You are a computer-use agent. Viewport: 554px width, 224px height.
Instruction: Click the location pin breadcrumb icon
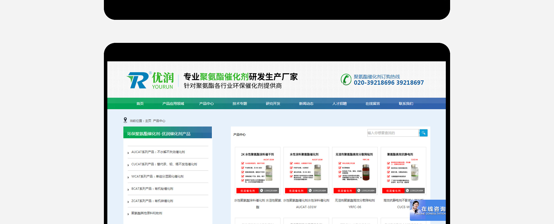pos(125,120)
